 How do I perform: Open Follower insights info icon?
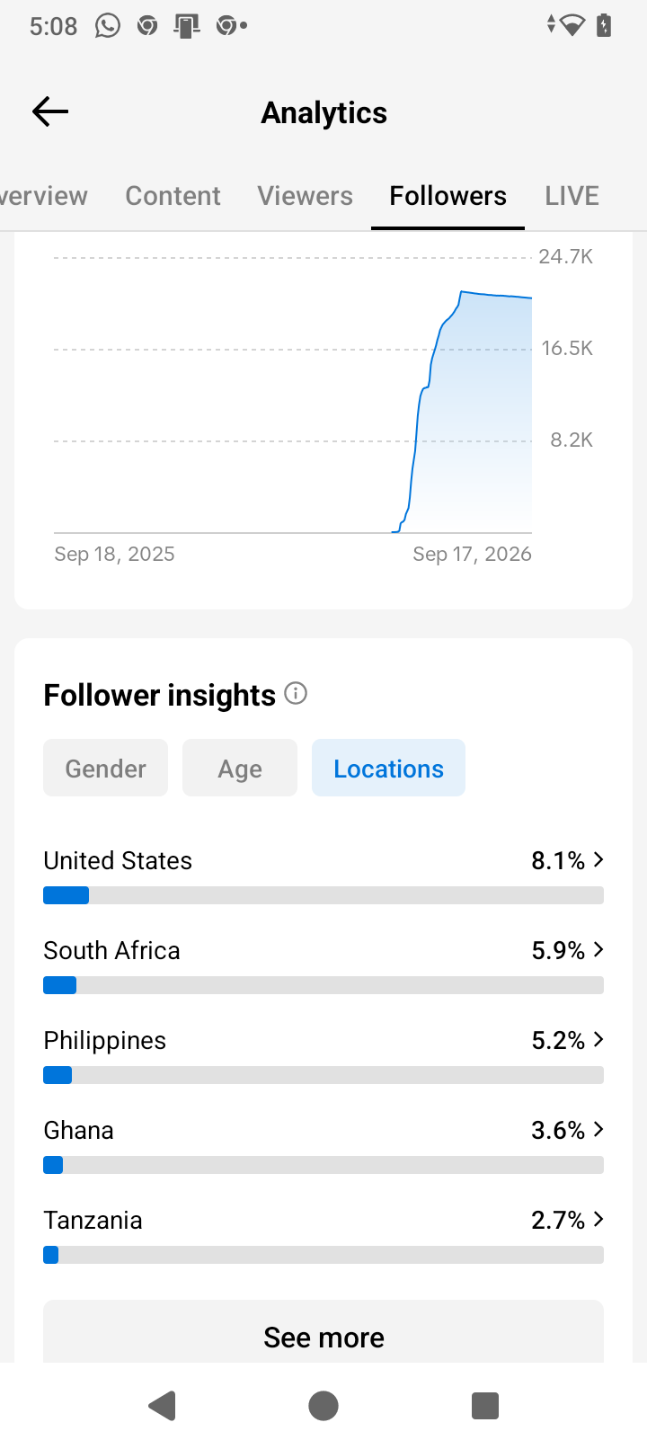point(296,693)
